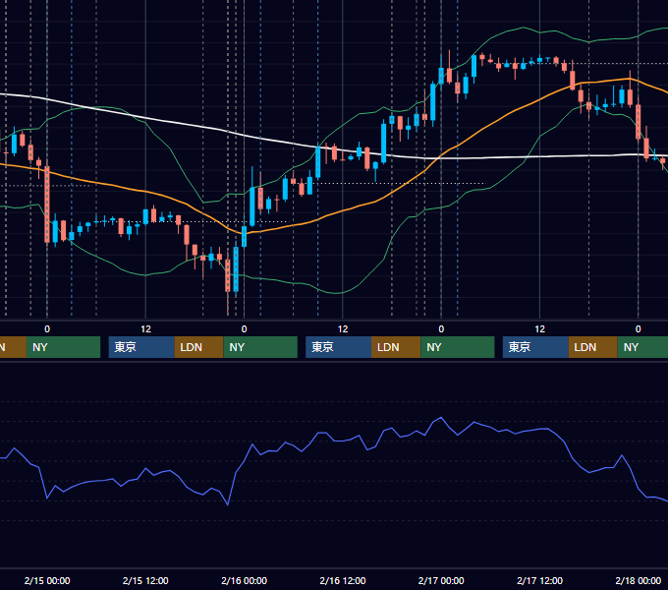The height and width of the screenshot is (590, 668).
Task: Click the hour label 0 above 2/16 00:00
Action: tap(244, 329)
